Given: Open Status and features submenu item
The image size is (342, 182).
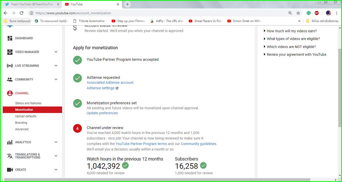Looking at the screenshot, I should click(28, 103).
